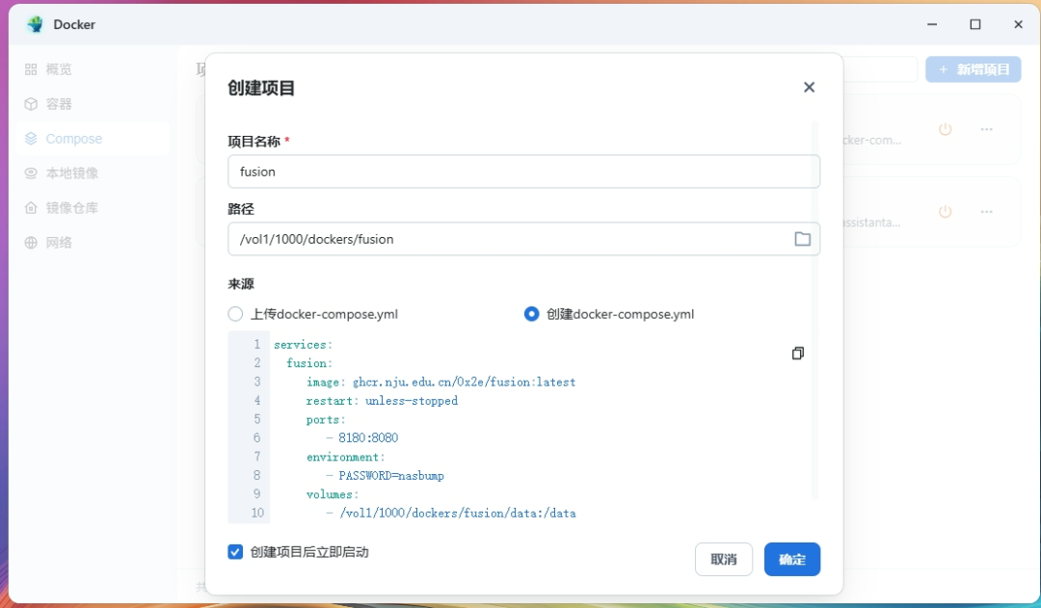The width and height of the screenshot is (1041, 608).
Task: Click the 概览 grid icon
Action: tap(31, 69)
